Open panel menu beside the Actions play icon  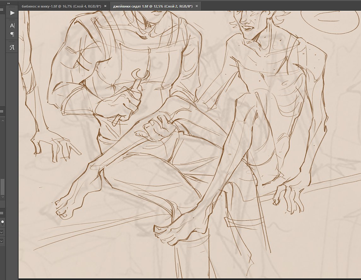[x=2, y=10]
